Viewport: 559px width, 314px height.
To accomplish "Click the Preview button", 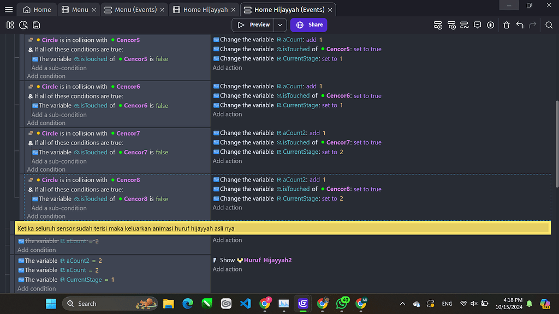I will [x=253, y=25].
